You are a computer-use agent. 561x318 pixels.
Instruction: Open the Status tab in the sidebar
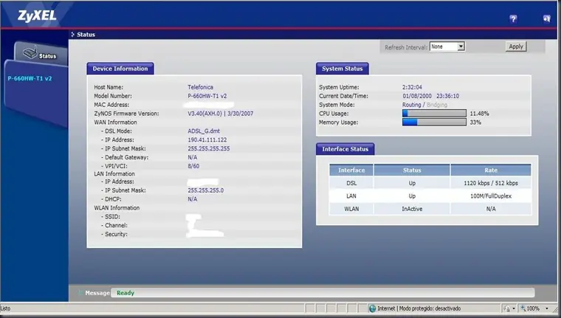pyautogui.click(x=41, y=54)
